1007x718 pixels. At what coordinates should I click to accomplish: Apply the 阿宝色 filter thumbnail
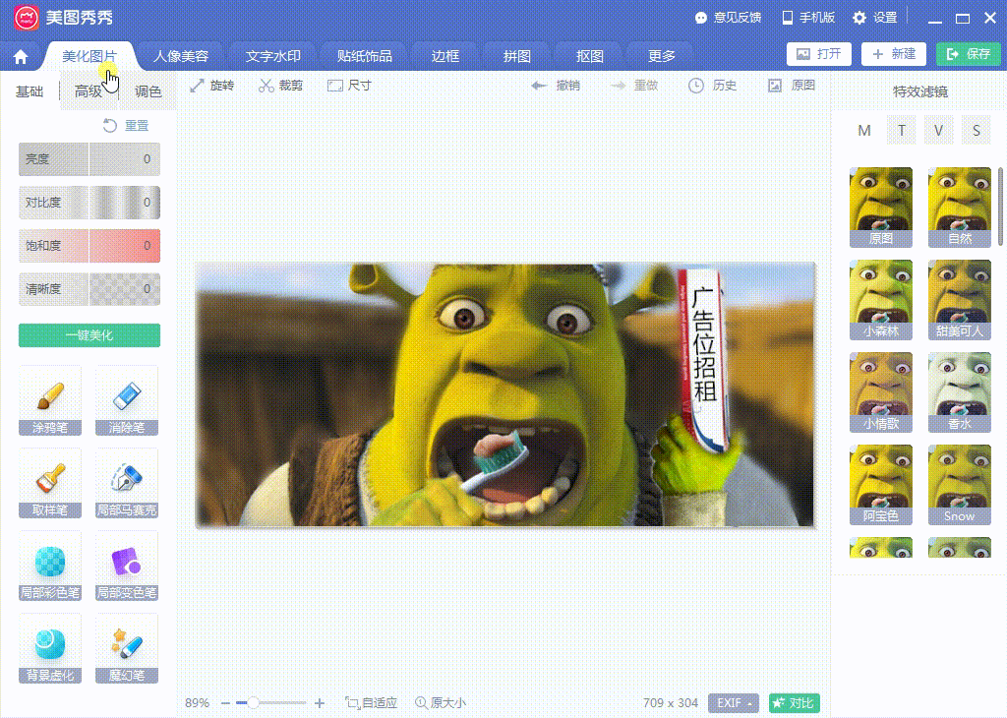point(880,484)
